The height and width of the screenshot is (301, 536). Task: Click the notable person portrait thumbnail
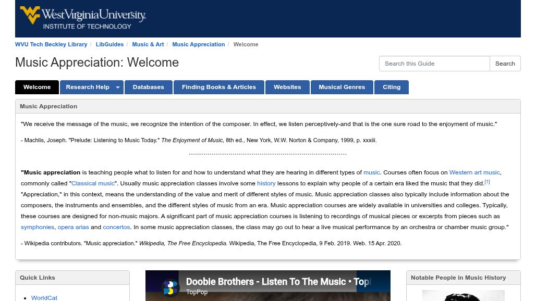point(463,296)
